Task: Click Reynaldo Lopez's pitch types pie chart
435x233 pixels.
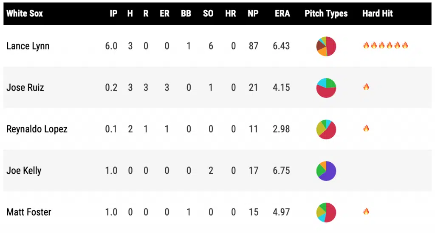Action: pos(326,129)
